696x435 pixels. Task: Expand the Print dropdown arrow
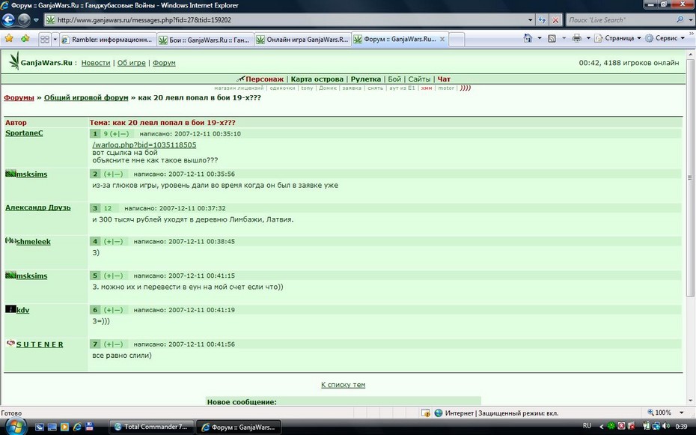click(x=588, y=38)
